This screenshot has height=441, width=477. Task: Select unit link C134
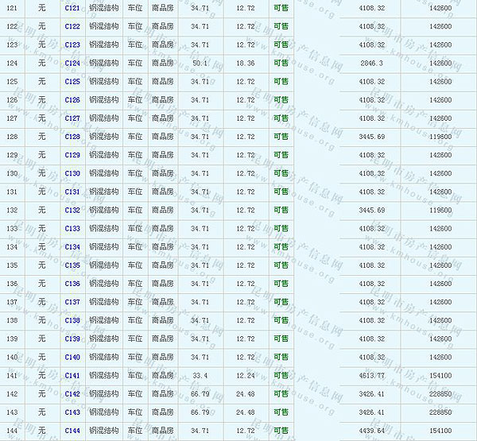[x=72, y=247]
